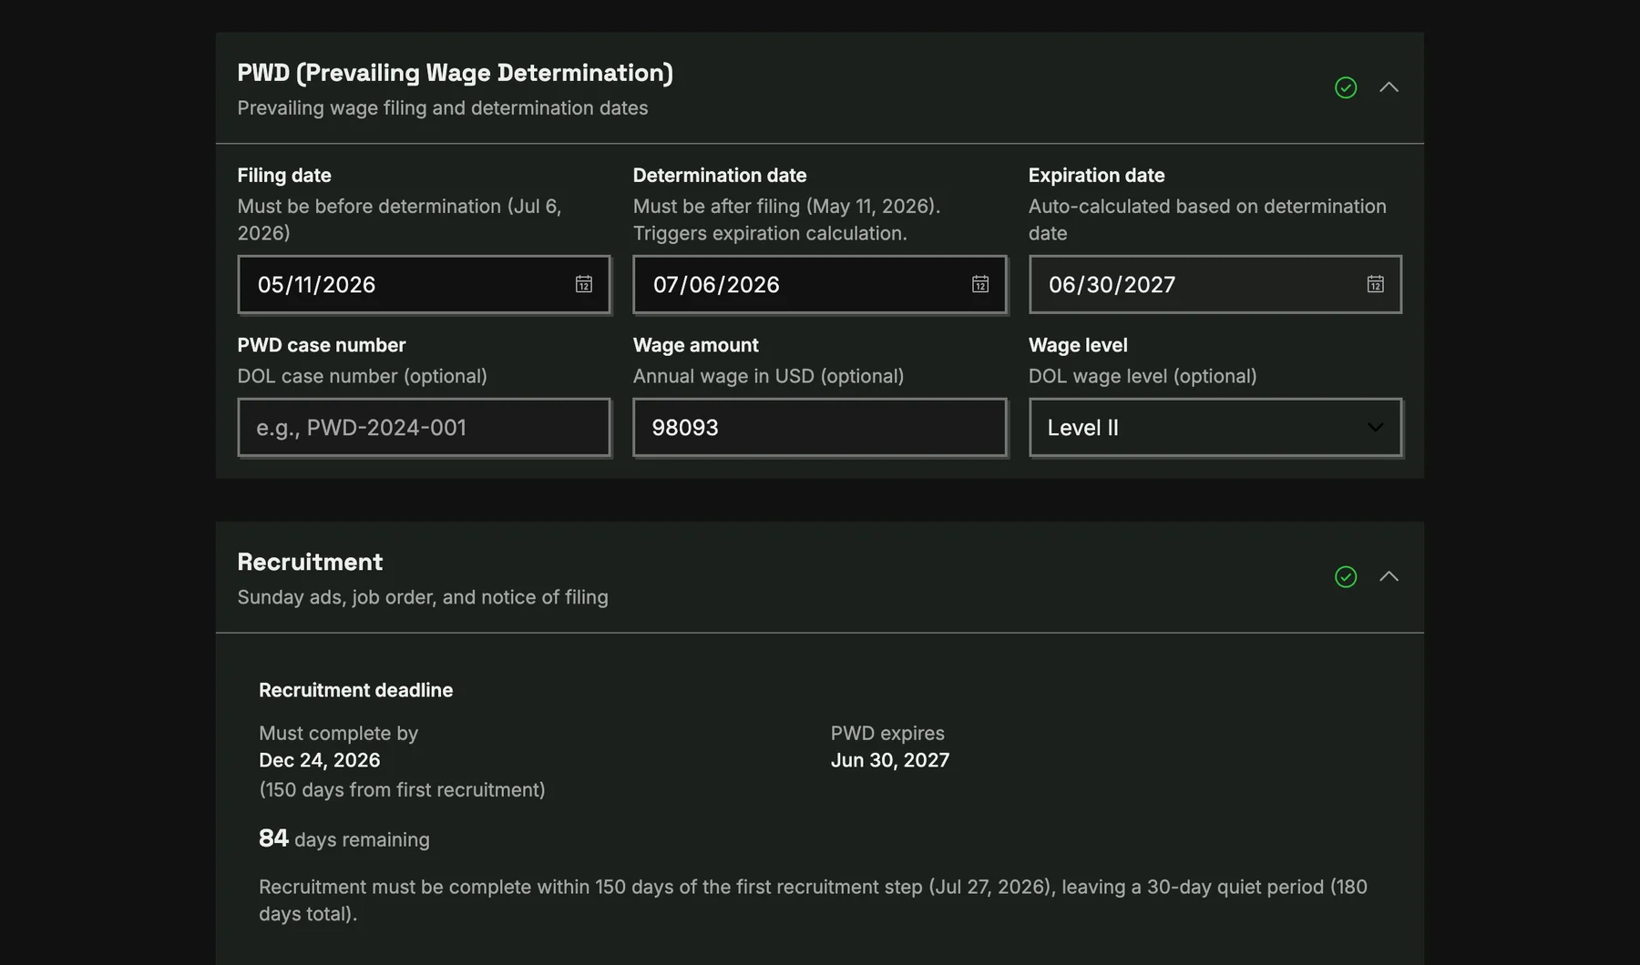This screenshot has height=965, width=1640.
Task: Open calendar picker for Expiration date
Action: (x=1376, y=284)
